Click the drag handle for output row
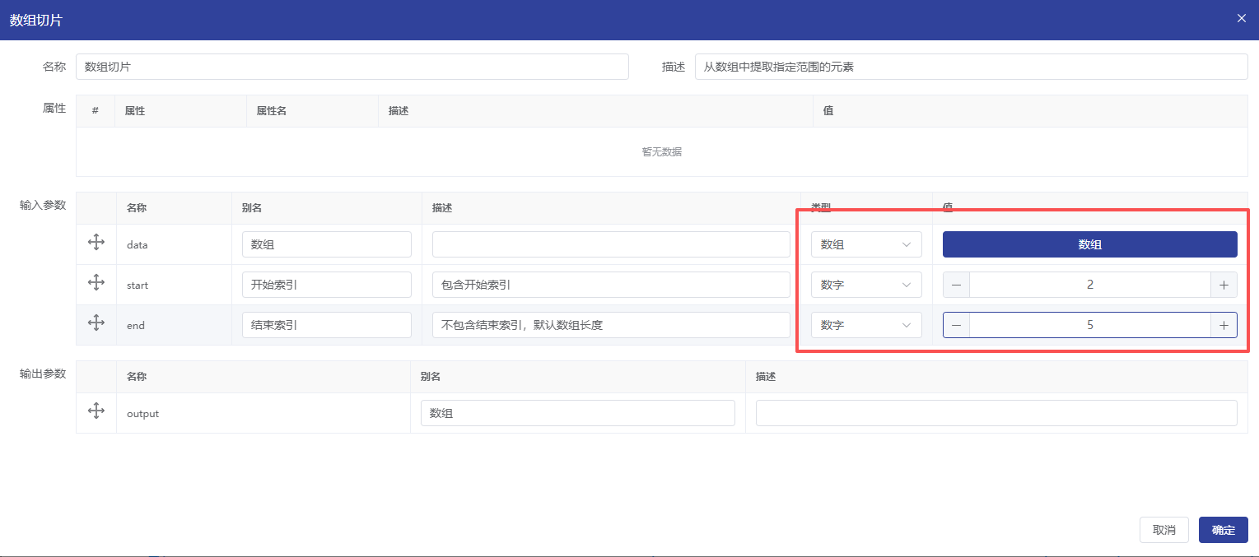This screenshot has height=557, width=1259. click(x=96, y=411)
